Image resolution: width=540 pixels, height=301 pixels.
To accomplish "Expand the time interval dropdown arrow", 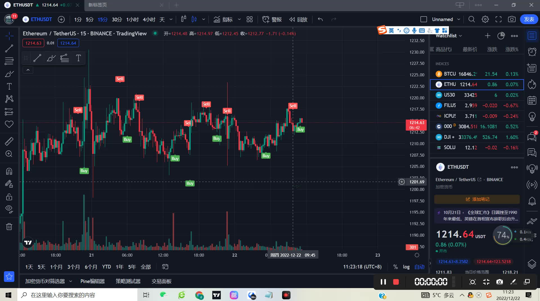I will (171, 19).
